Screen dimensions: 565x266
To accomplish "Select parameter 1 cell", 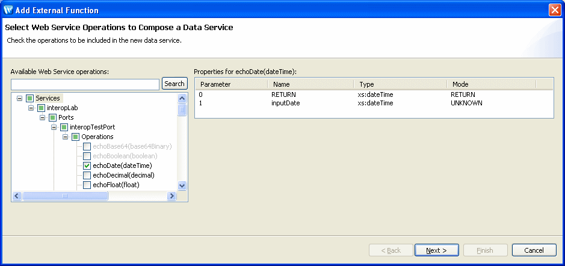I will pos(200,103).
